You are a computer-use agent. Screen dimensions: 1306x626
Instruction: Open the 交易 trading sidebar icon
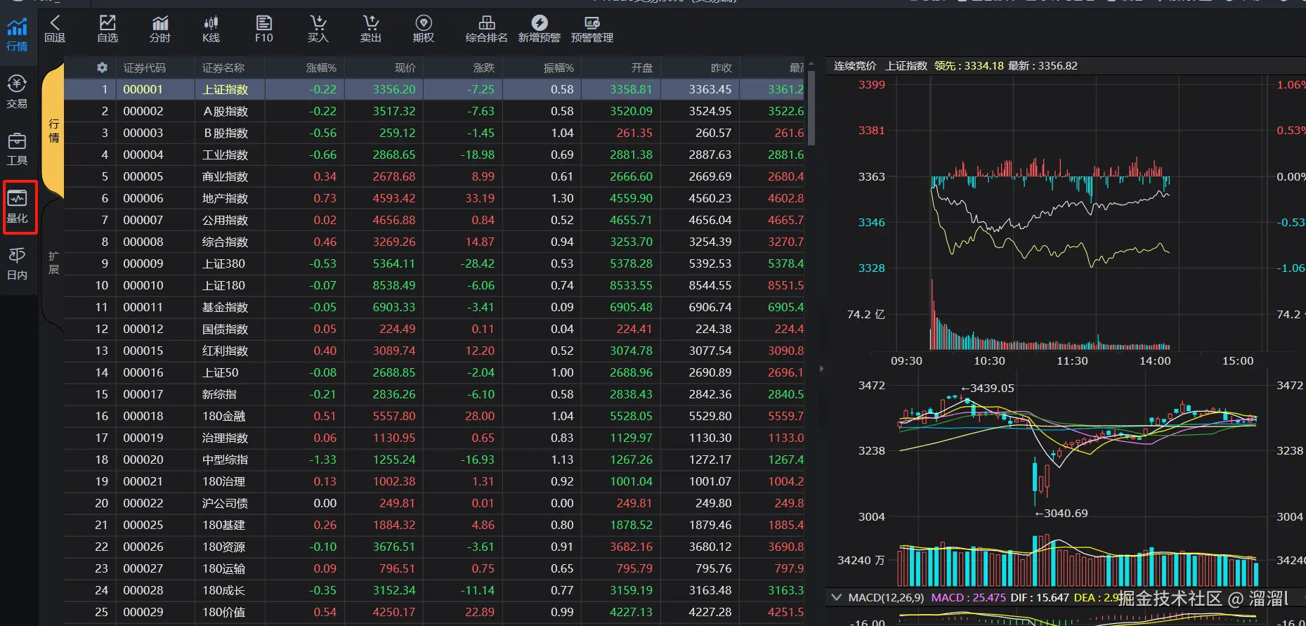coord(17,91)
